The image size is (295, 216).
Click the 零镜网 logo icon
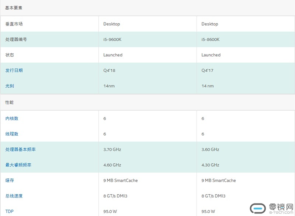(x=258, y=208)
